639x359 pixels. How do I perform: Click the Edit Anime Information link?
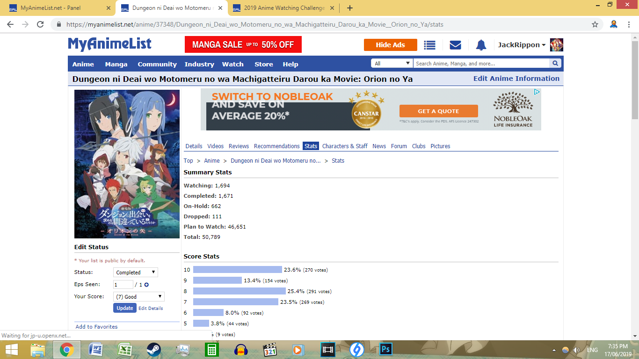pyautogui.click(x=516, y=79)
